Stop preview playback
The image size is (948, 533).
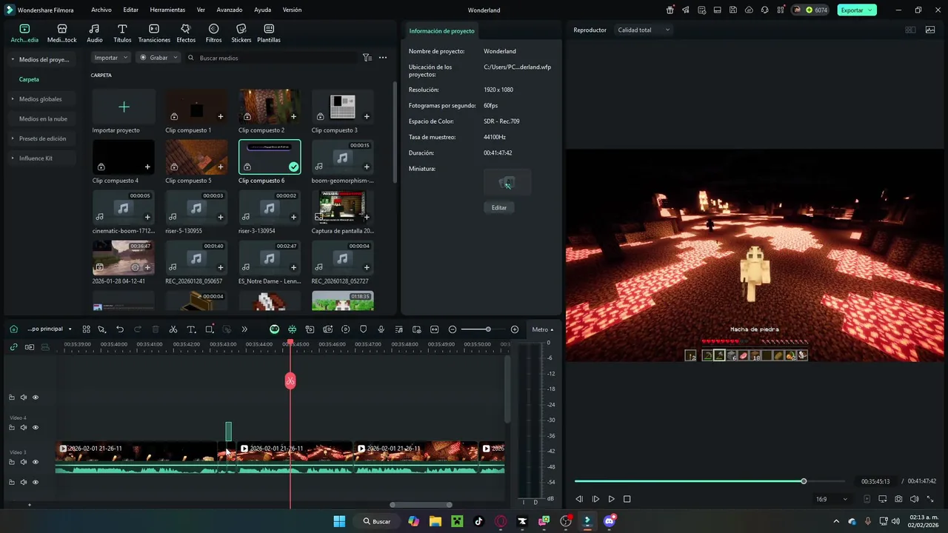[x=627, y=500]
